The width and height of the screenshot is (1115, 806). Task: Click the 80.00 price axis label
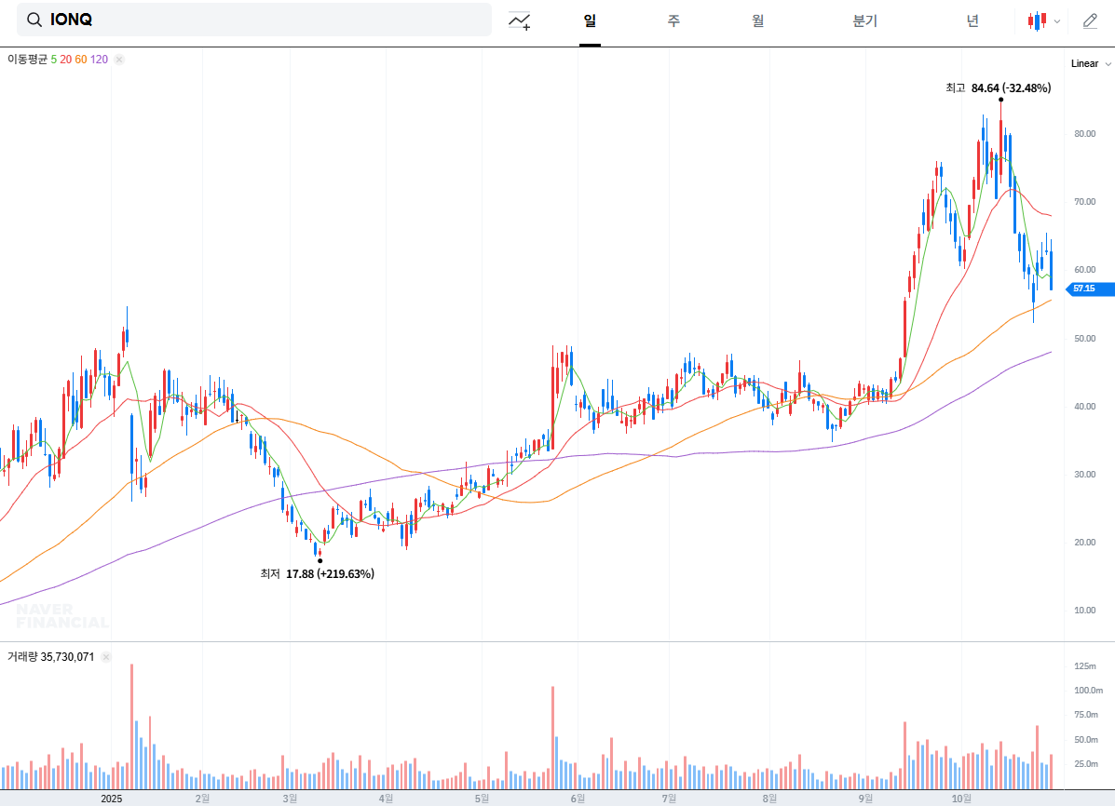pyautogui.click(x=1084, y=134)
